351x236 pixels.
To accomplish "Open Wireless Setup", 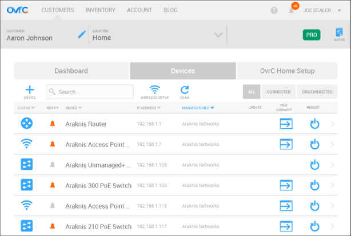I will (155, 92).
